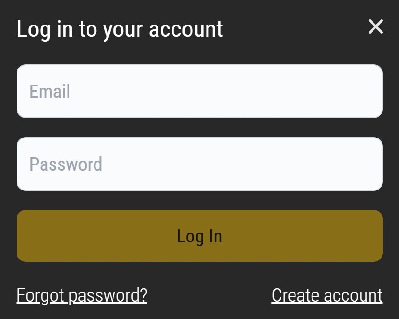Choose the underlined Forgot password? text

pos(82,295)
